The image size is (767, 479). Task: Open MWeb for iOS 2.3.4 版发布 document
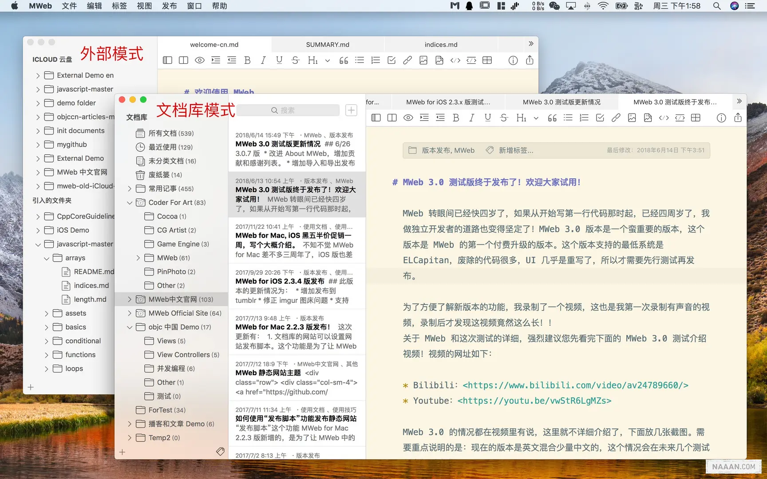pos(297,286)
